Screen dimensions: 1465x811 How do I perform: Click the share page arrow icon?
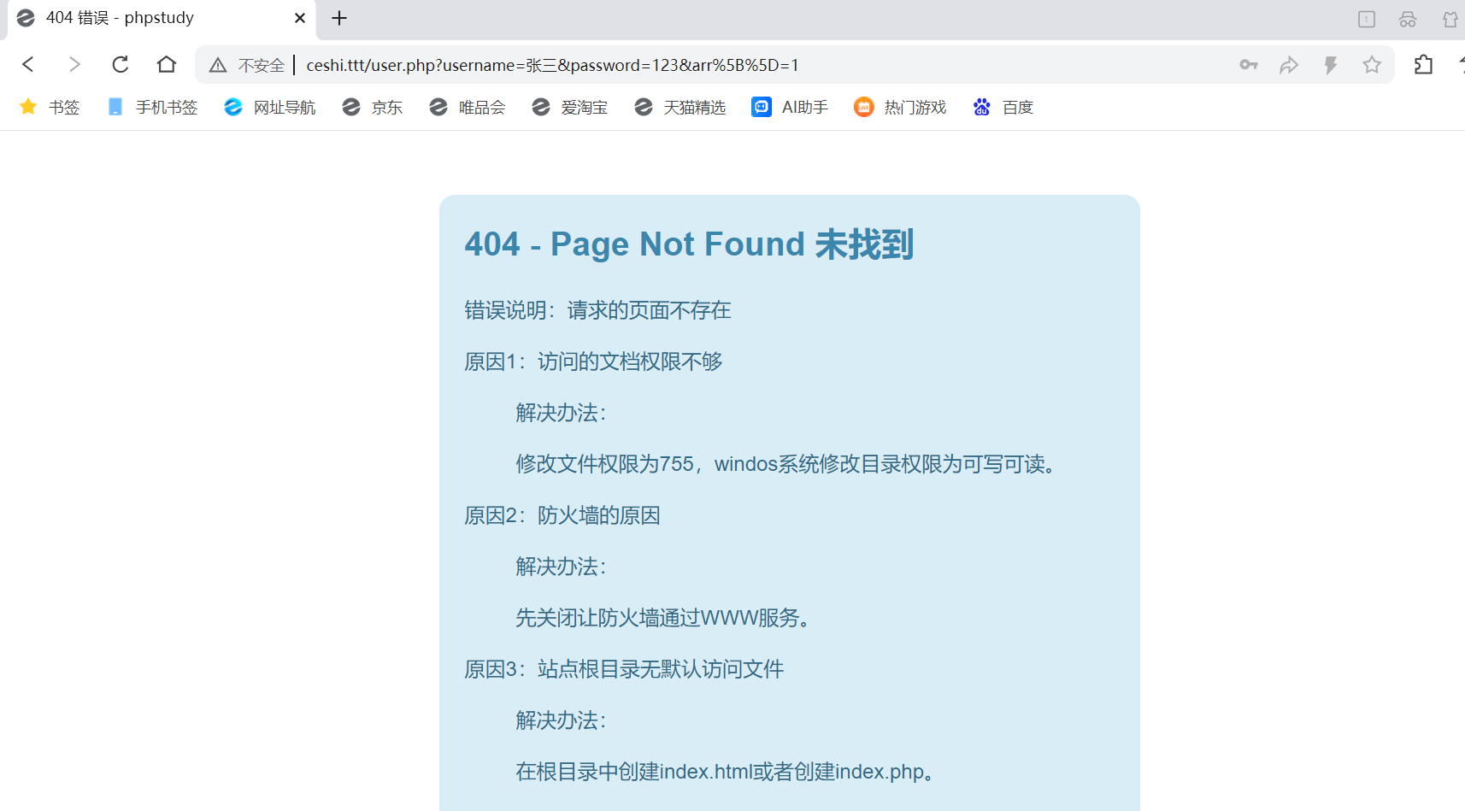1289,65
